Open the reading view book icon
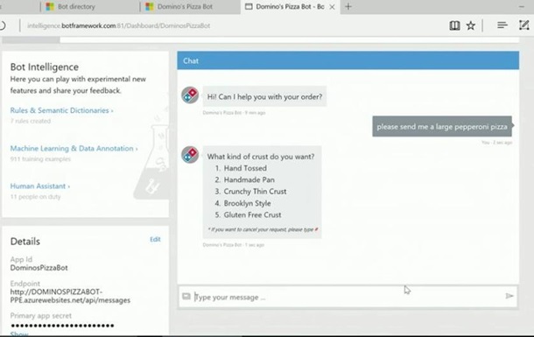Screen dimensions: 534x337 tap(454, 25)
